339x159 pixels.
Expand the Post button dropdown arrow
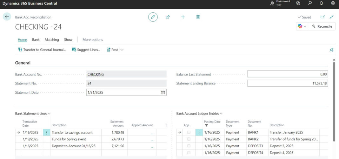coord(122,50)
